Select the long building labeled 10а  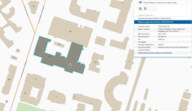click(9, 80)
